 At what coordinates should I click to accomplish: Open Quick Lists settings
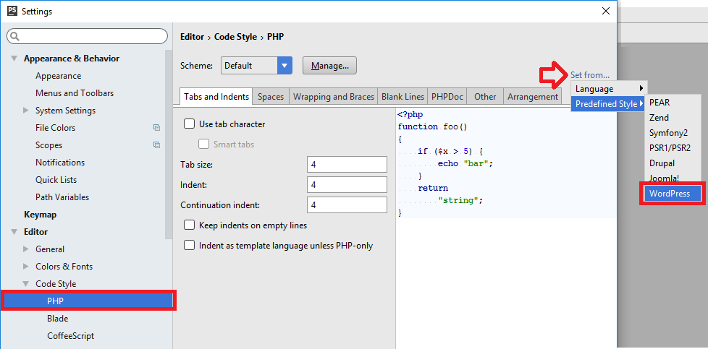point(56,180)
